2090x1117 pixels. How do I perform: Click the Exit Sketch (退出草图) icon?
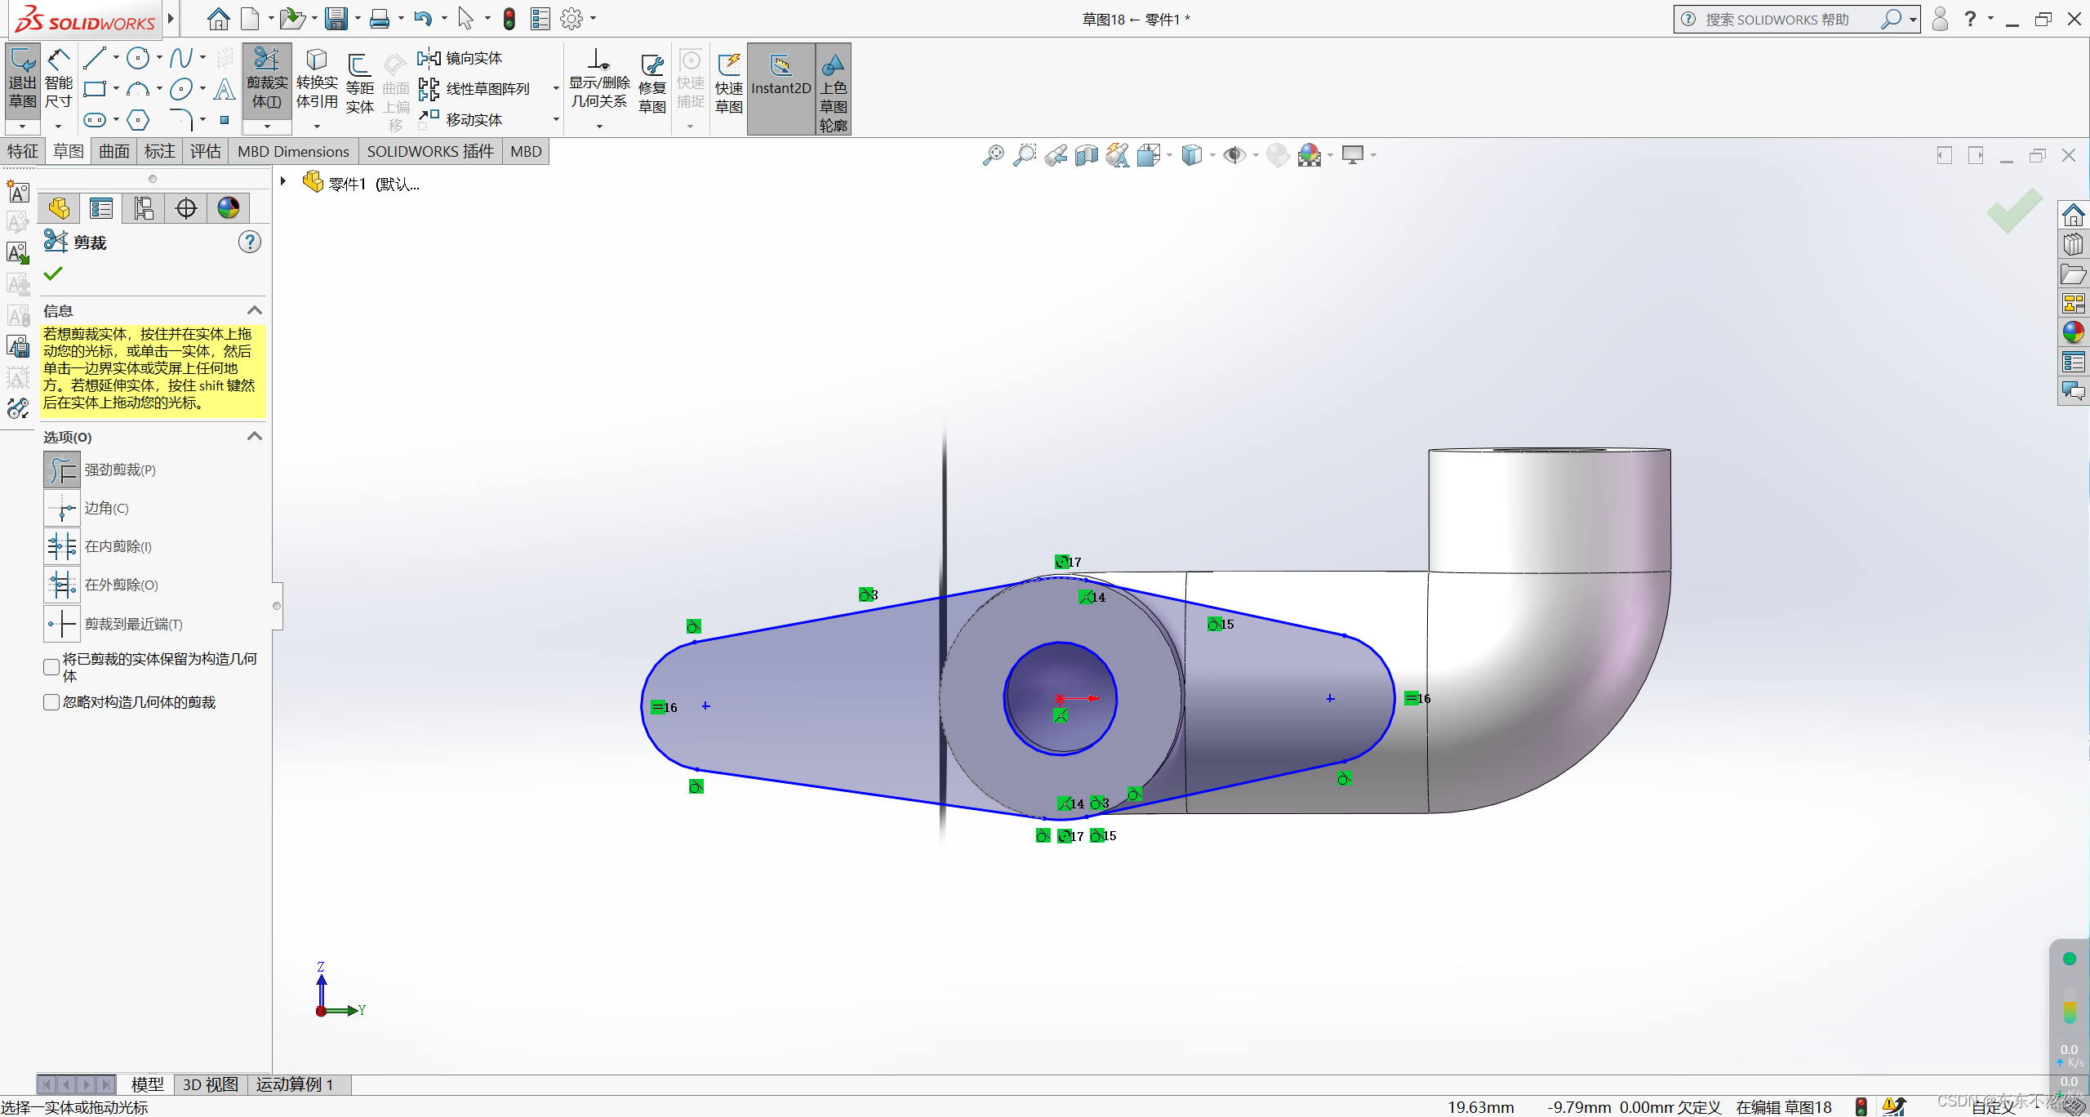(22, 80)
